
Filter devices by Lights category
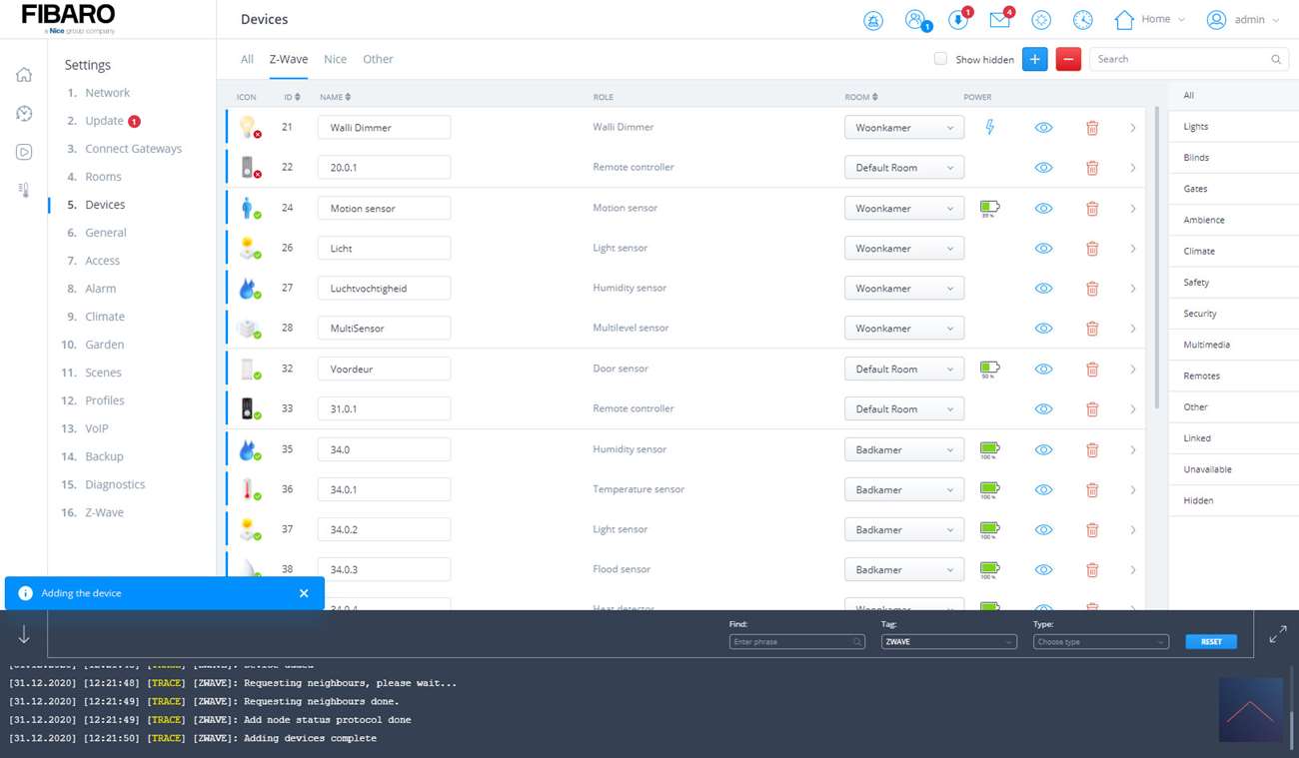(1195, 127)
